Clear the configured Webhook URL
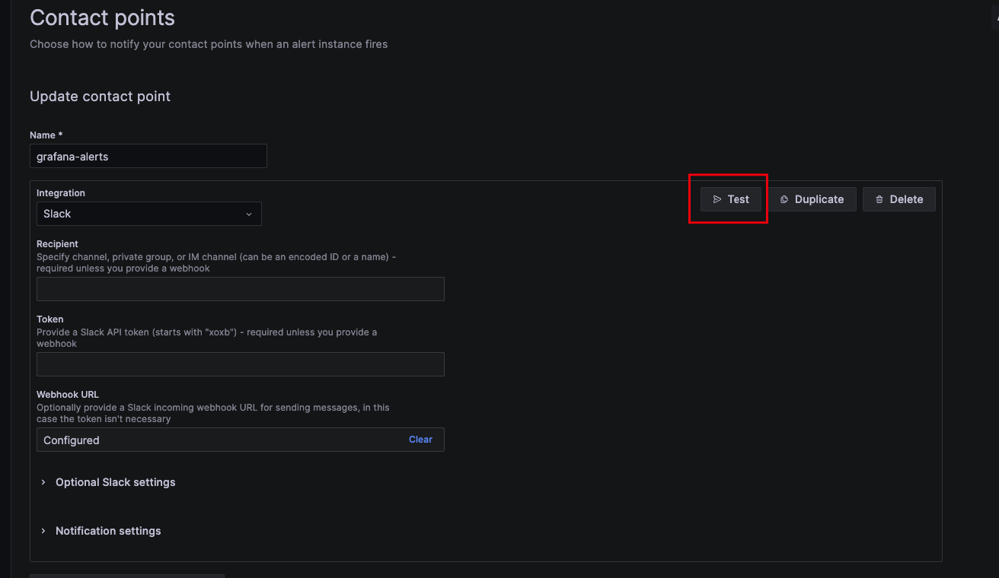Screen dimensions: 999x578 [420, 440]
